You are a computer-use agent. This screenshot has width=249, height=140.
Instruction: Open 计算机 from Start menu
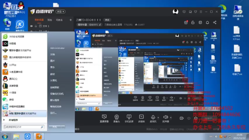pyautogui.click(x=54, y=81)
